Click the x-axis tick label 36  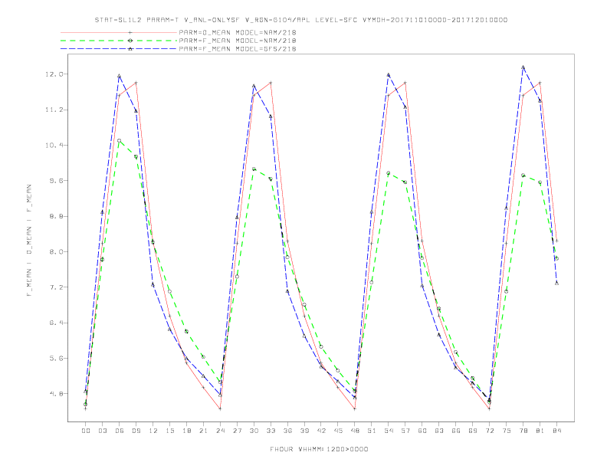tap(287, 431)
